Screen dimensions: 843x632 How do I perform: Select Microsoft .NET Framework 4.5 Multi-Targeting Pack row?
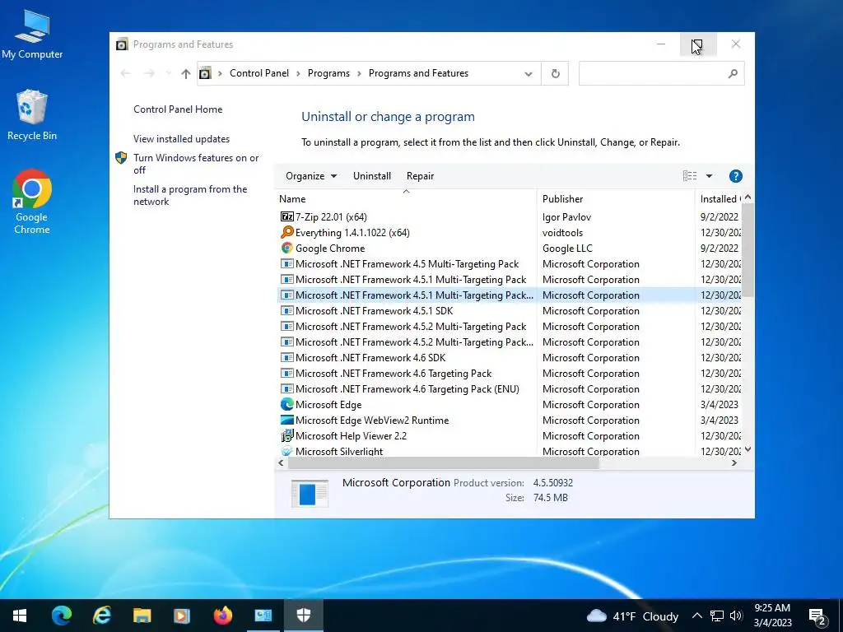pyautogui.click(x=509, y=264)
